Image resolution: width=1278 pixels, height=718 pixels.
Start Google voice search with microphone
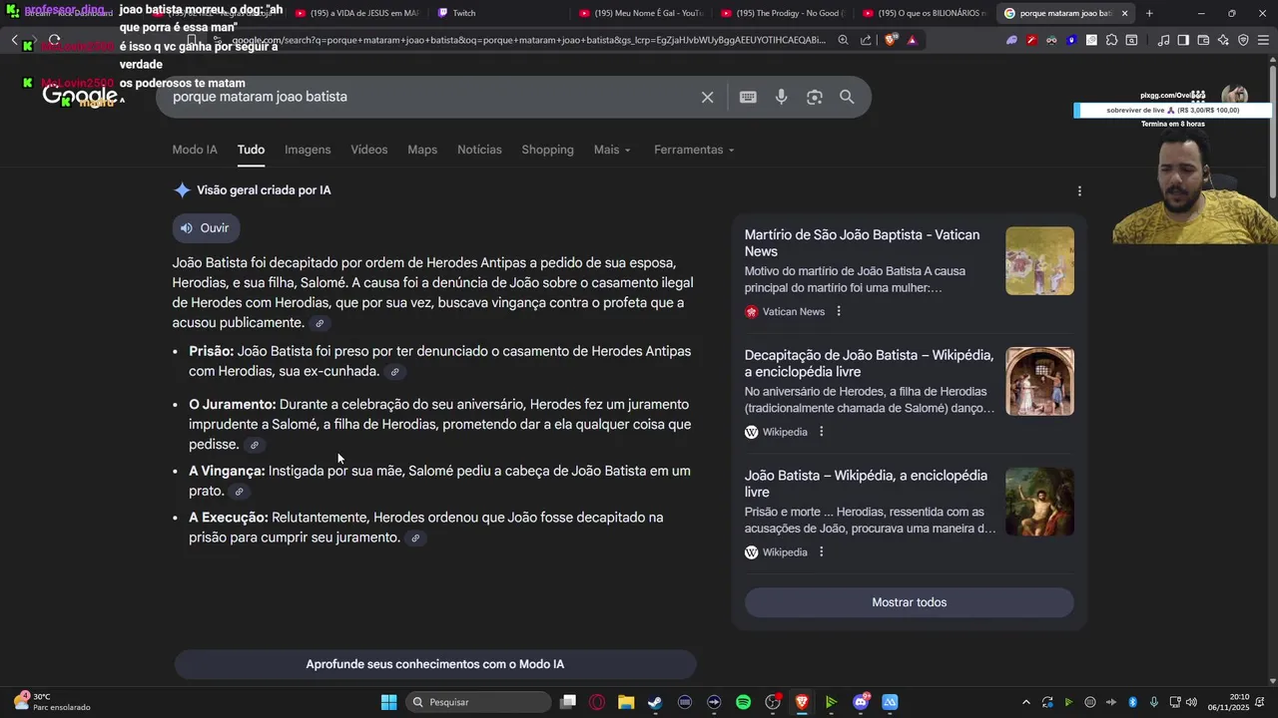781,97
